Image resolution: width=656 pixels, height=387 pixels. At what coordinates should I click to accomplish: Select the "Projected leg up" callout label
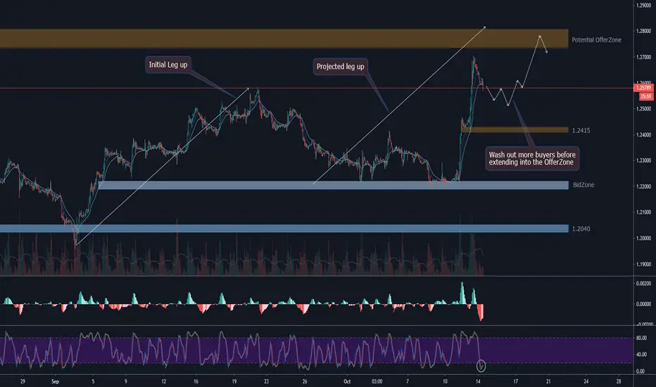point(340,67)
